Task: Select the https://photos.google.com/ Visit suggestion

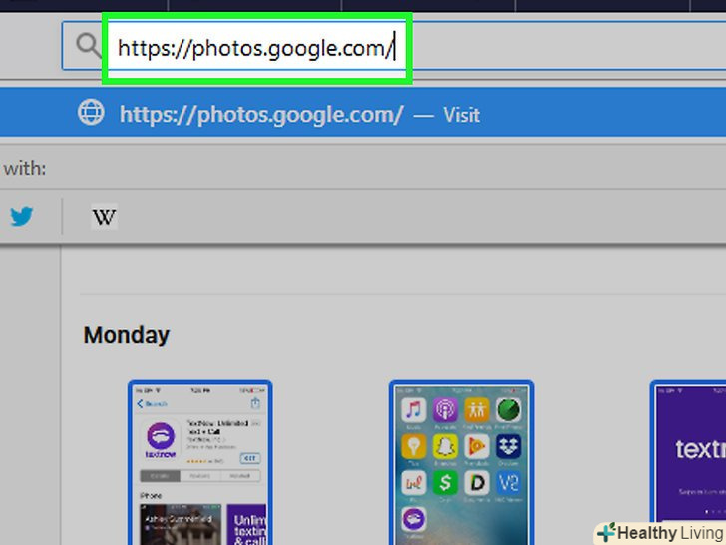Action: click(363, 113)
